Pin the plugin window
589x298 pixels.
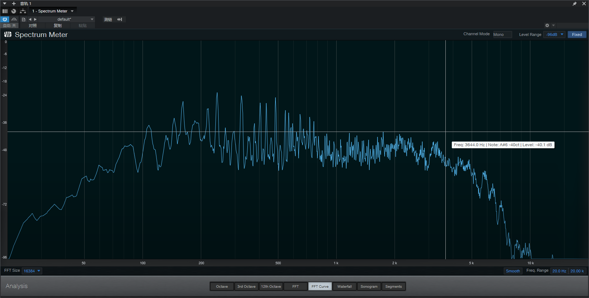coord(574,4)
